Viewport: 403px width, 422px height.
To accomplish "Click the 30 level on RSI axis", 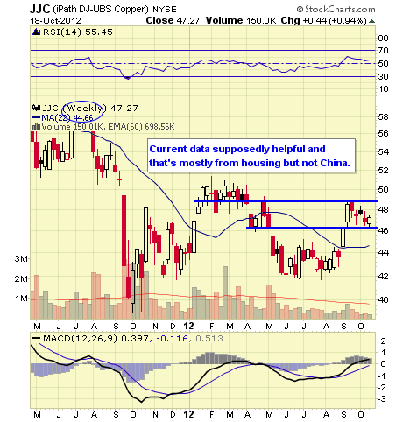I will tap(383, 77).
